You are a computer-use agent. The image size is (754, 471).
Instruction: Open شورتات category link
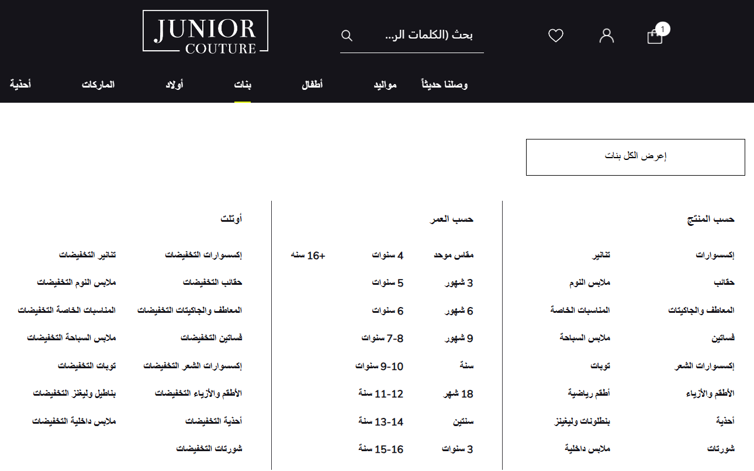(721, 449)
